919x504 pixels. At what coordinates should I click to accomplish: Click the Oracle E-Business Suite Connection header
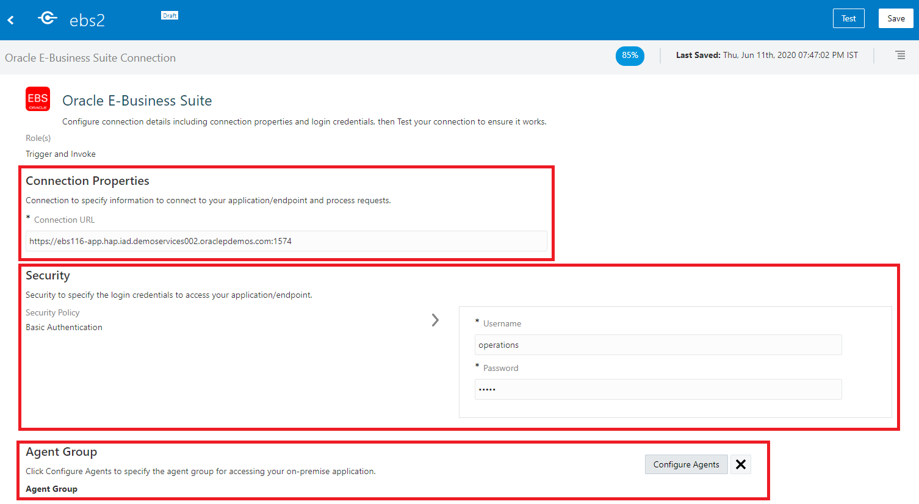point(90,57)
